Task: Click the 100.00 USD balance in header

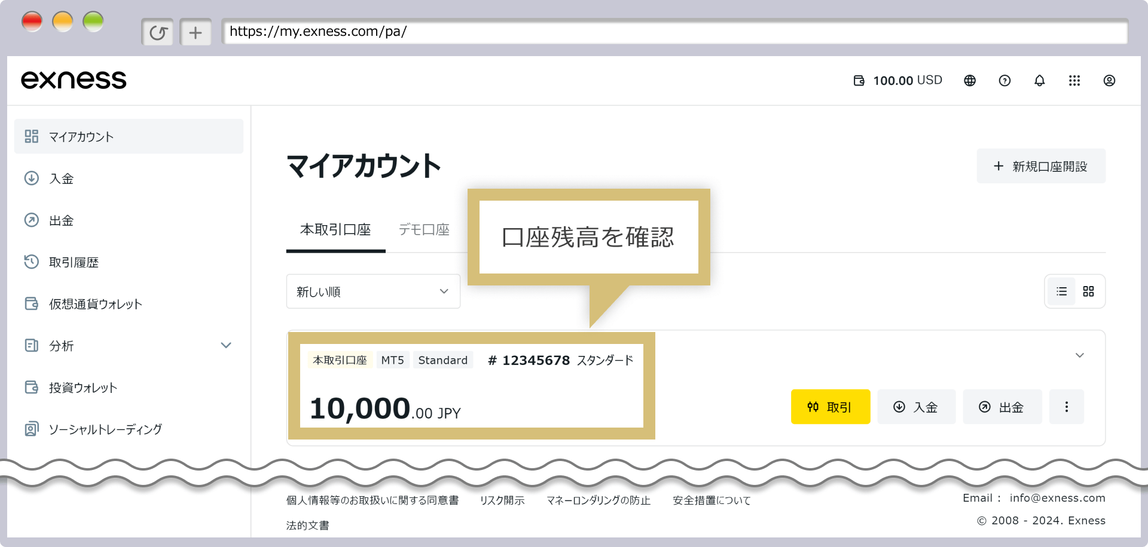Action: [x=908, y=81]
